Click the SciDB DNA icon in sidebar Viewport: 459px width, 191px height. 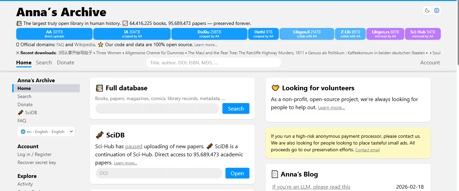pyautogui.click(x=21, y=113)
